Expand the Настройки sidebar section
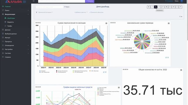The height and width of the screenshot is (105, 188). [16, 49]
